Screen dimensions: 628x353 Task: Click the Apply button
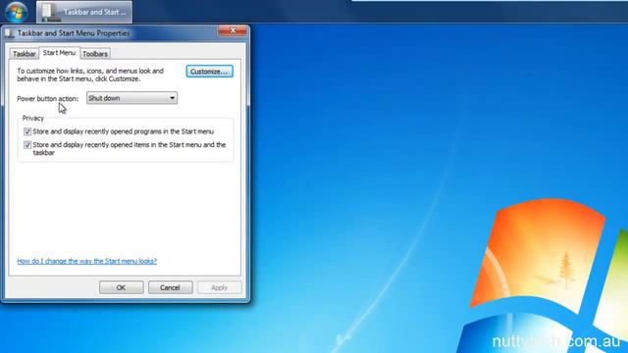pyautogui.click(x=219, y=287)
